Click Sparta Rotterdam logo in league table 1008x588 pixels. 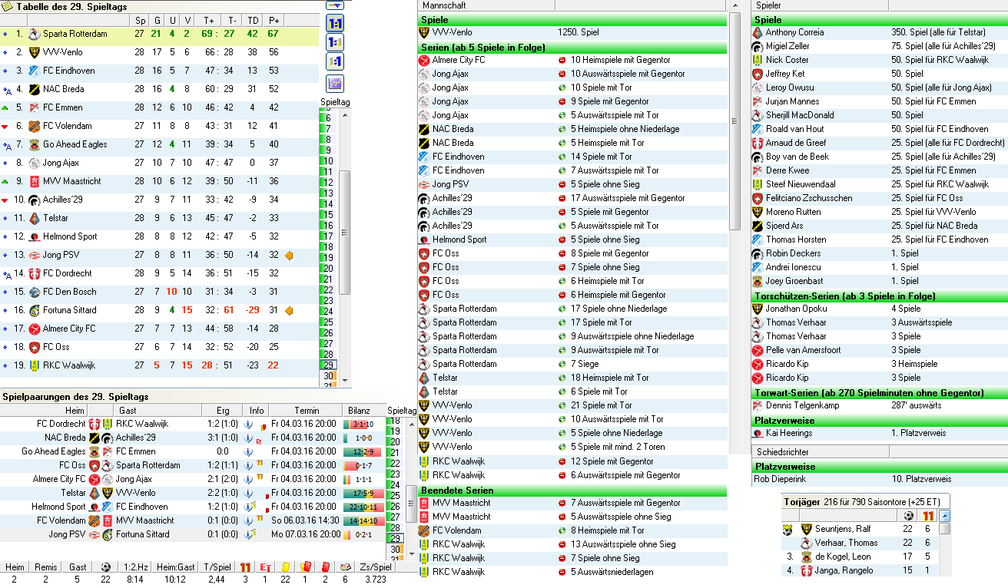click(34, 34)
